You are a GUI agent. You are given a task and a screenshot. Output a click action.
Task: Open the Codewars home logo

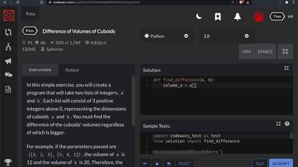[8, 15]
